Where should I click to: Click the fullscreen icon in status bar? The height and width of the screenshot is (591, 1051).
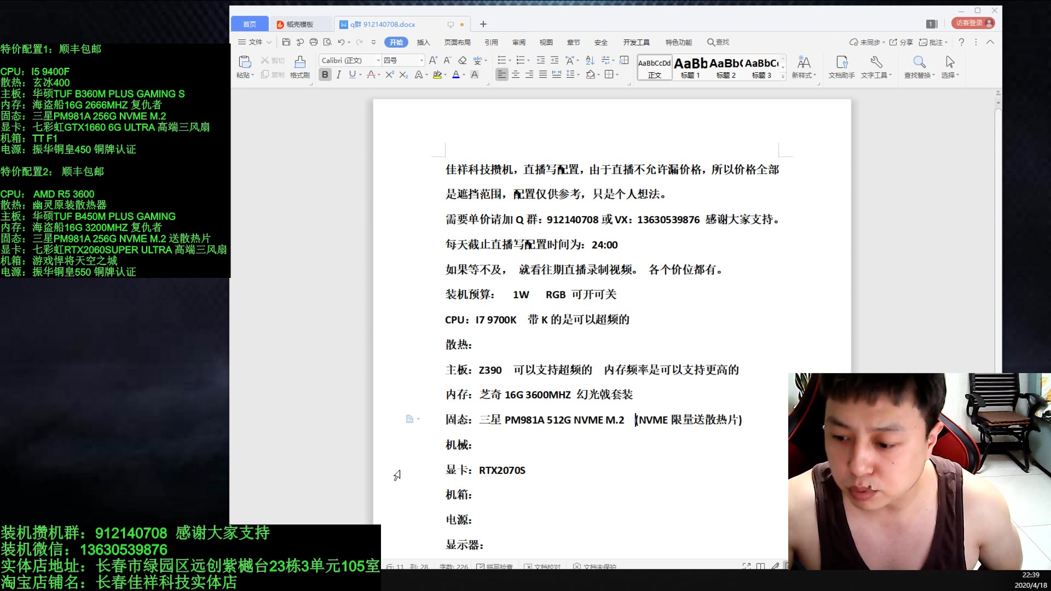point(746,566)
